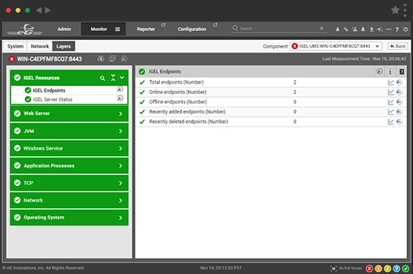Click the monitor dashboard icon in top toolbar
Viewport: 413px width, 274px height.
(x=355, y=29)
